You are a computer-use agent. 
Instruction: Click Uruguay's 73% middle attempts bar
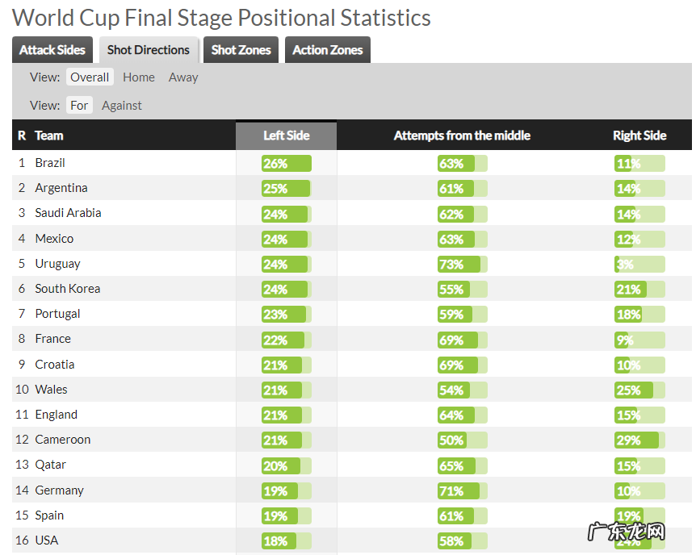point(462,265)
